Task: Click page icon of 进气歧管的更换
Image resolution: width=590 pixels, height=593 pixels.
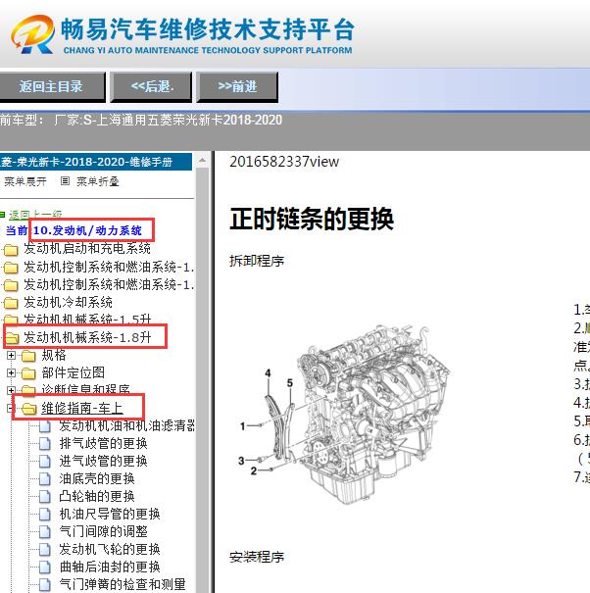Action: tap(45, 462)
